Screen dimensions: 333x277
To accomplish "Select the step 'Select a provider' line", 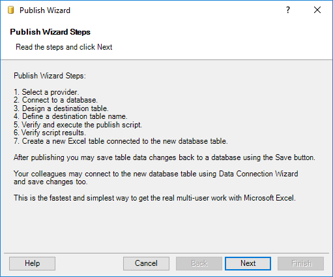I will [x=46, y=92].
